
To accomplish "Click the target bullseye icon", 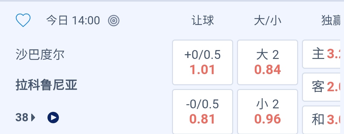I will [114, 21].
